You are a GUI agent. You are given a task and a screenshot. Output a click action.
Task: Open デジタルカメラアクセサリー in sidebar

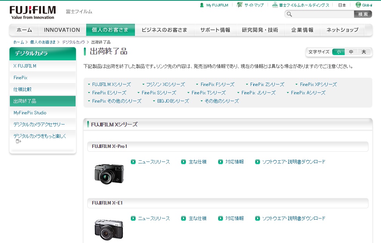pyautogui.click(x=43, y=125)
